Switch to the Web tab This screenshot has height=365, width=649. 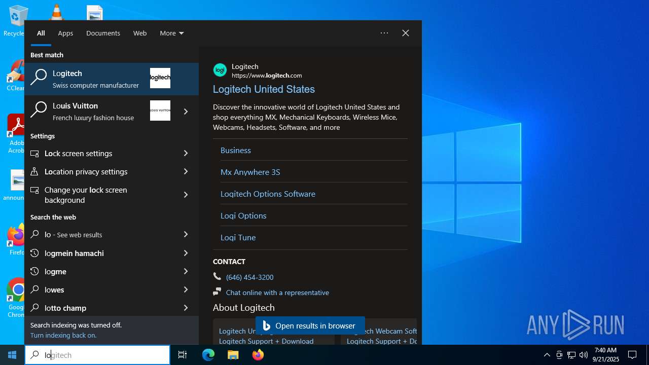pyautogui.click(x=140, y=33)
